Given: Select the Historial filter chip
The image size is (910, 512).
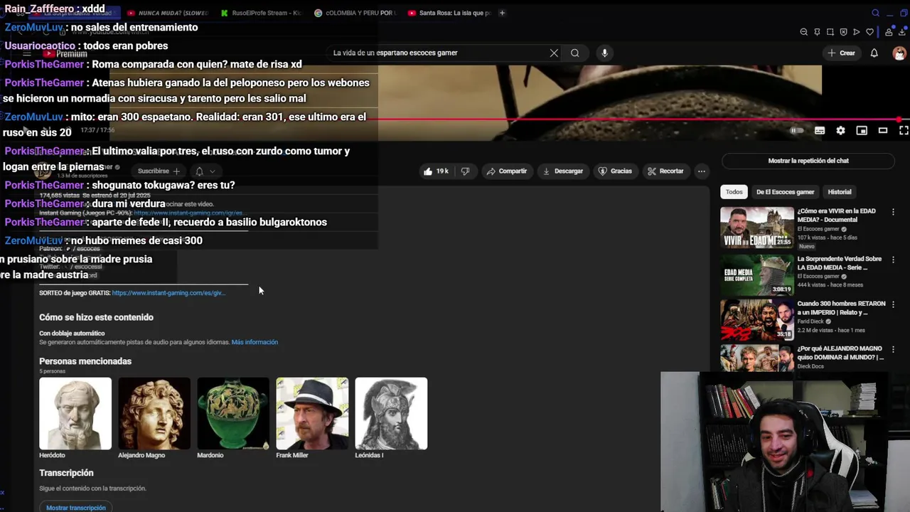Looking at the screenshot, I should point(839,192).
